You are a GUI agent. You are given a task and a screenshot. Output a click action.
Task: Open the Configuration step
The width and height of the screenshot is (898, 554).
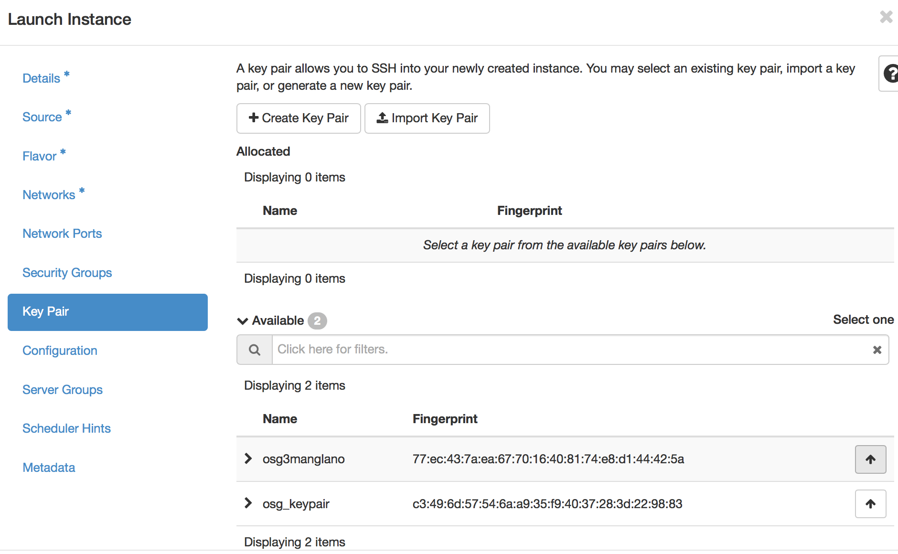pyautogui.click(x=60, y=351)
